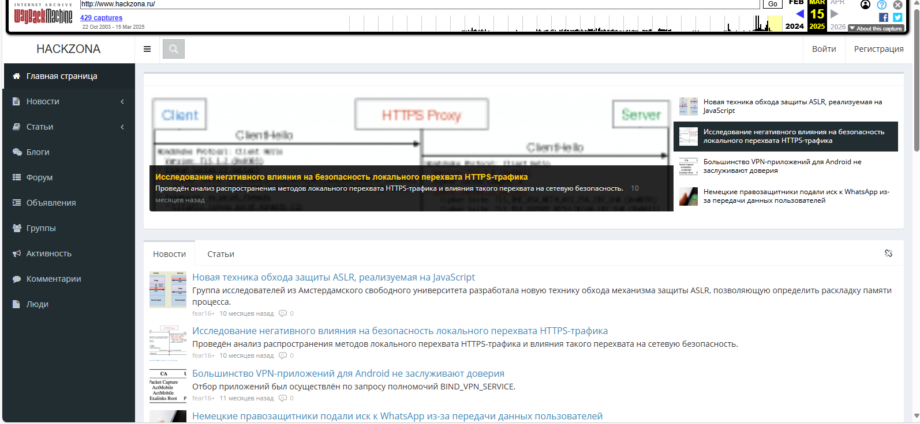Image resolution: width=920 pixels, height=424 pixels.
Task: Open Большинство VPN-приложений article title in list
Action: (x=348, y=373)
